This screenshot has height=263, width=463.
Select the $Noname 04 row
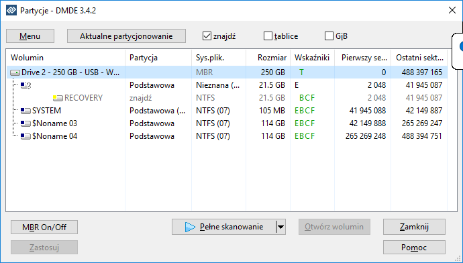pos(227,136)
